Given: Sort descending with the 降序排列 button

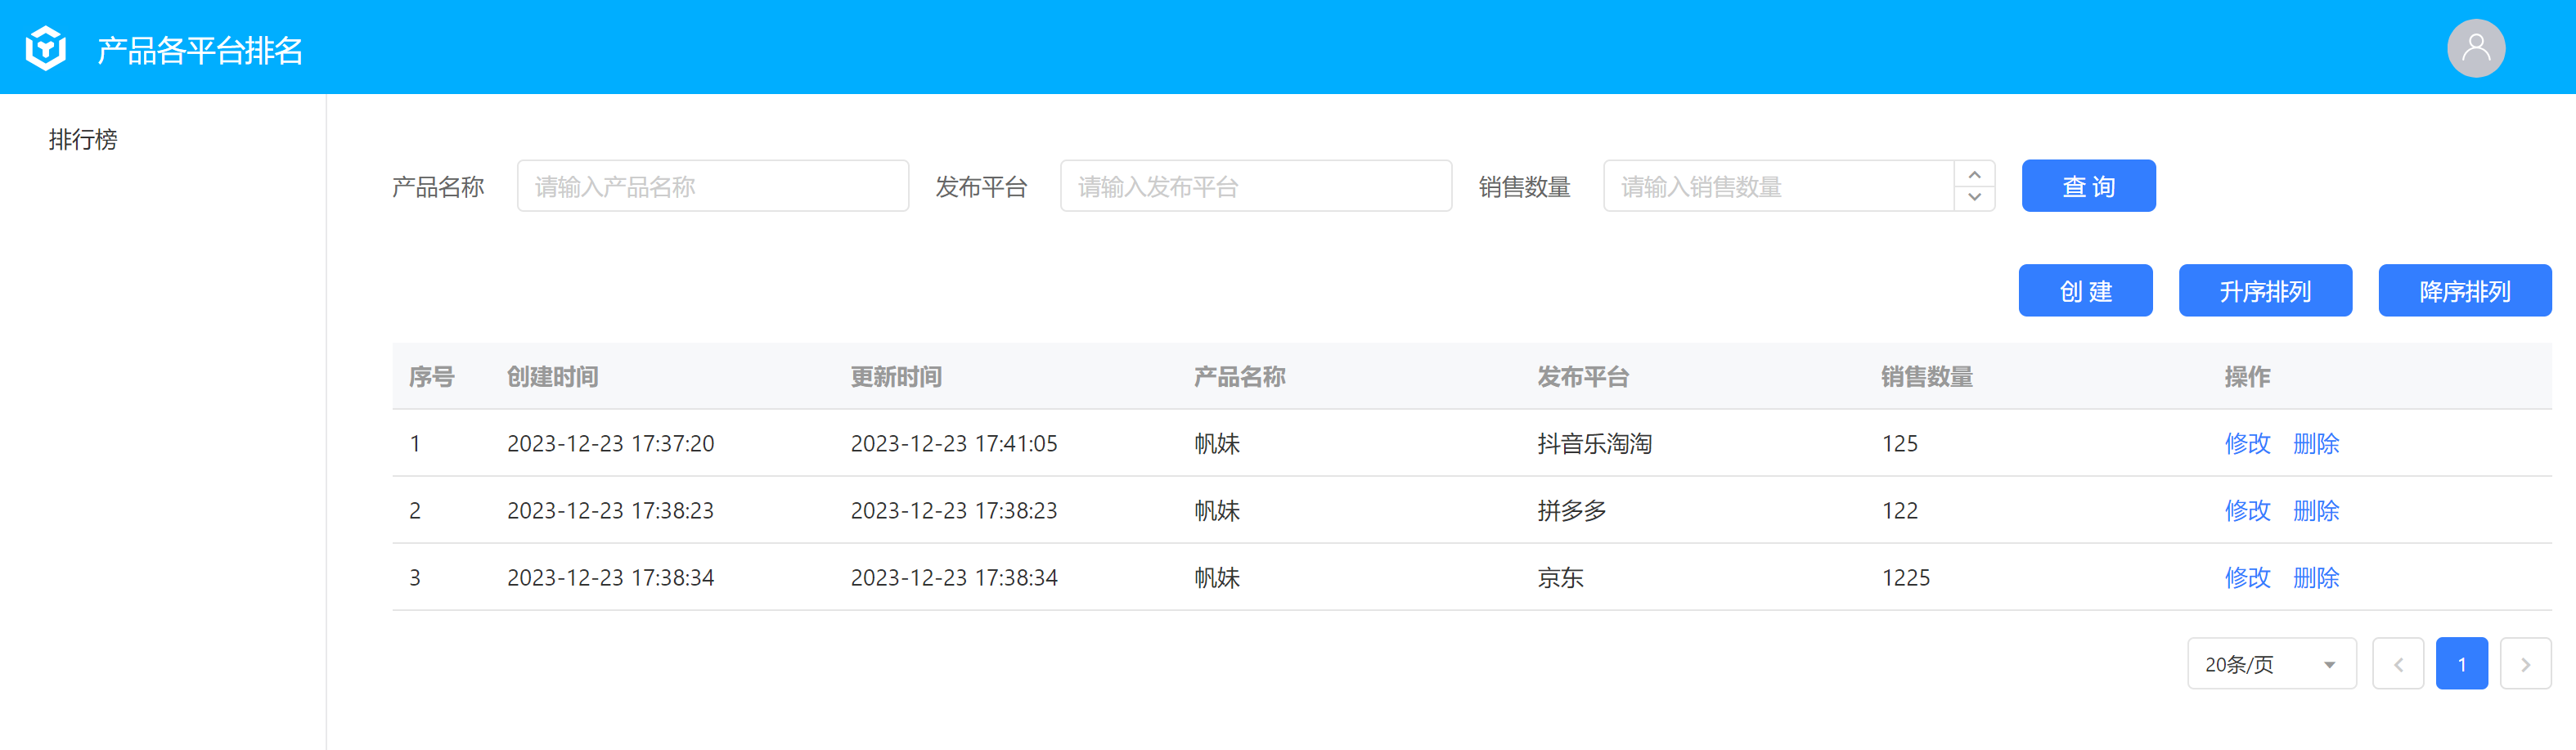Looking at the screenshot, I should [2464, 290].
